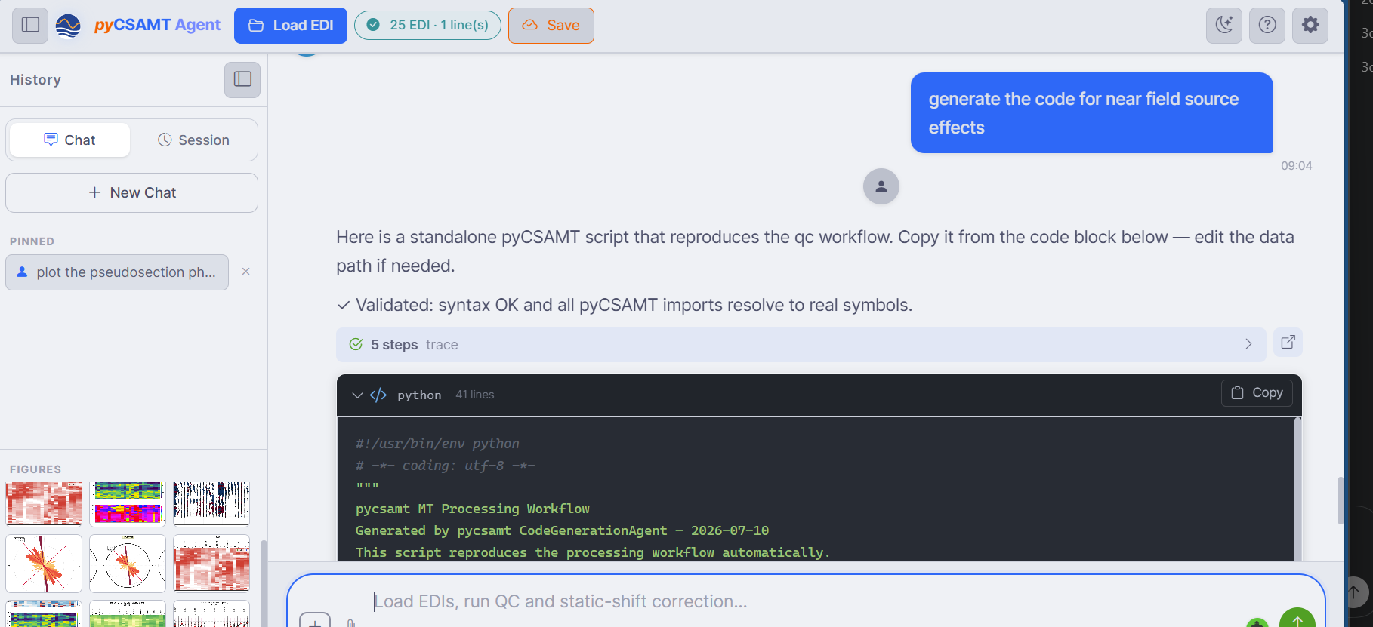Switch to the Chat tab
This screenshot has height=627, width=1373.
pyautogui.click(x=69, y=140)
